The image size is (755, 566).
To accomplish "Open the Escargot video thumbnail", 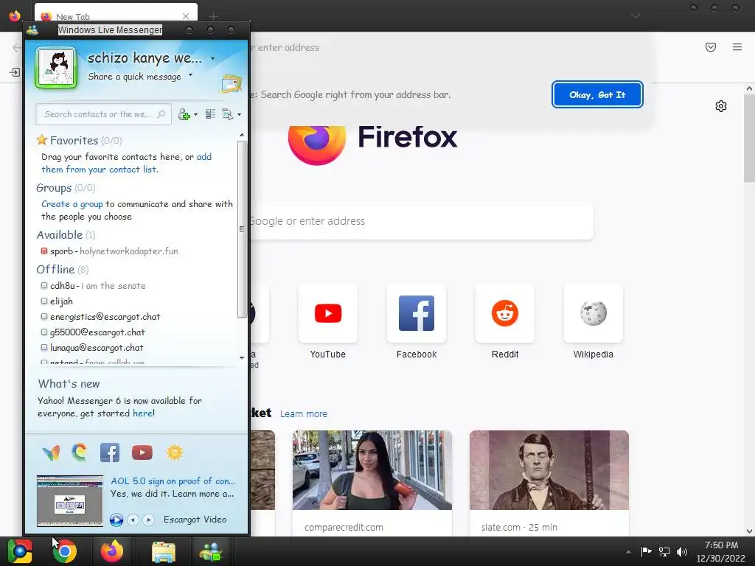I will [x=70, y=501].
